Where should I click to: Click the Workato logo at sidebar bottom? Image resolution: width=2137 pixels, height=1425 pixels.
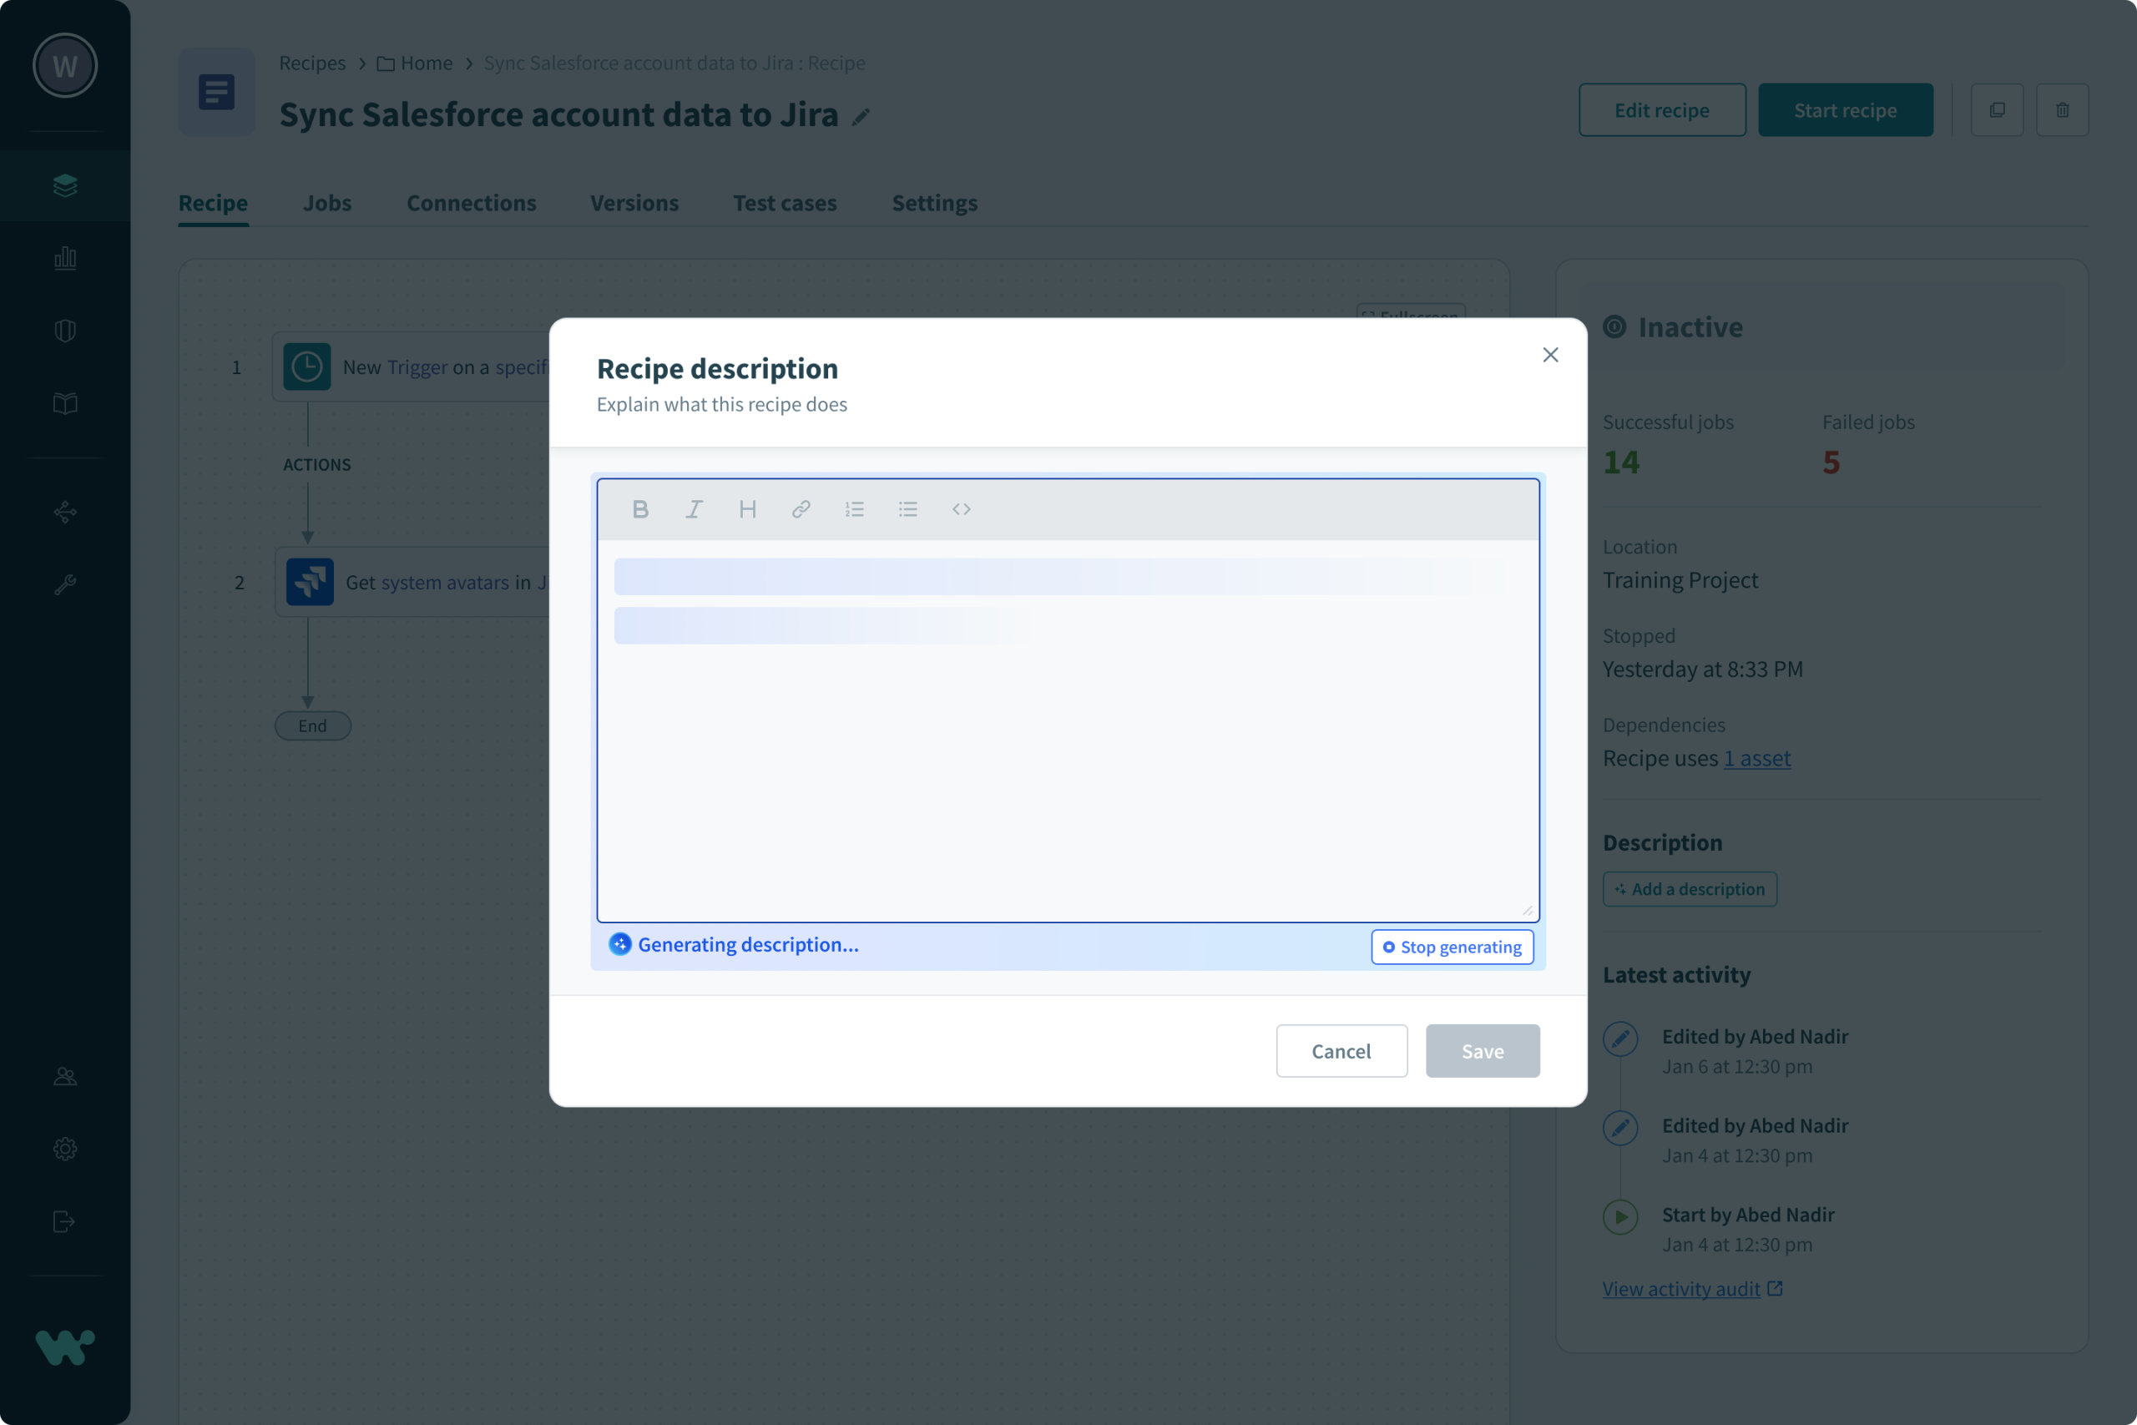click(x=64, y=1347)
